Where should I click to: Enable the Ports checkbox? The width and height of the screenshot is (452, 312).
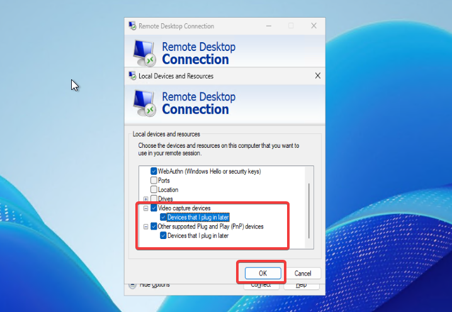[x=154, y=181]
